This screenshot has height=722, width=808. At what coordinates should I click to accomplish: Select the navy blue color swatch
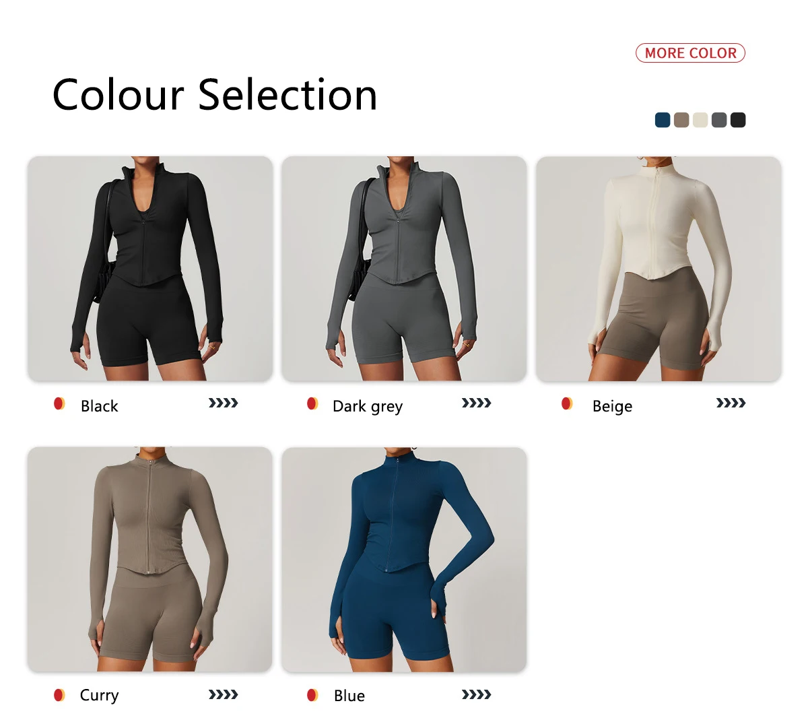click(x=663, y=120)
